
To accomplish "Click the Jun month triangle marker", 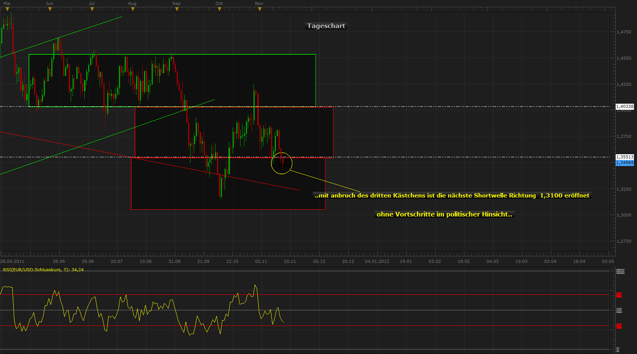I will coord(50,9).
